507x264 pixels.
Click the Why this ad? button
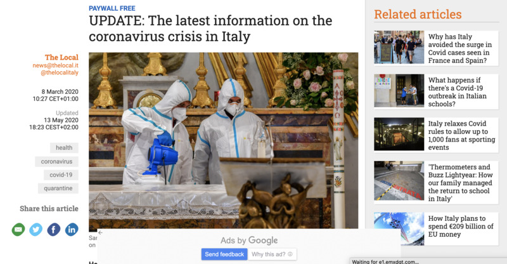pyautogui.click(x=272, y=254)
